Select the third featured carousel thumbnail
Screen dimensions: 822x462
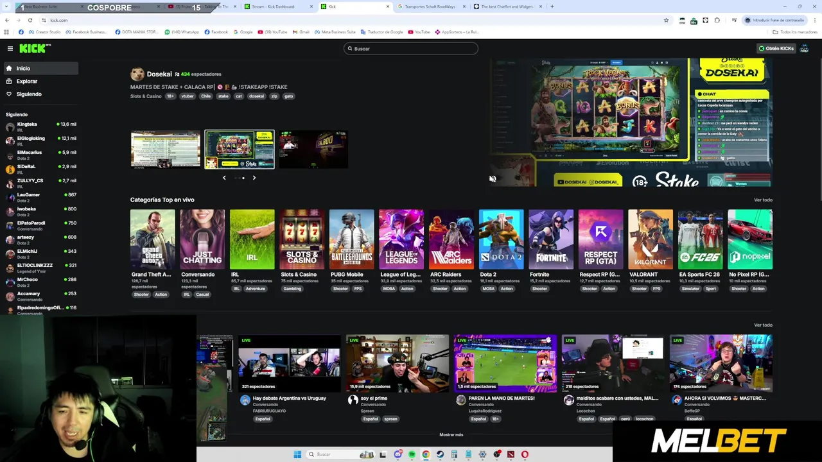313,150
